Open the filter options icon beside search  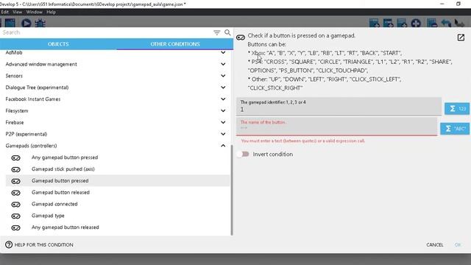(x=217, y=32)
